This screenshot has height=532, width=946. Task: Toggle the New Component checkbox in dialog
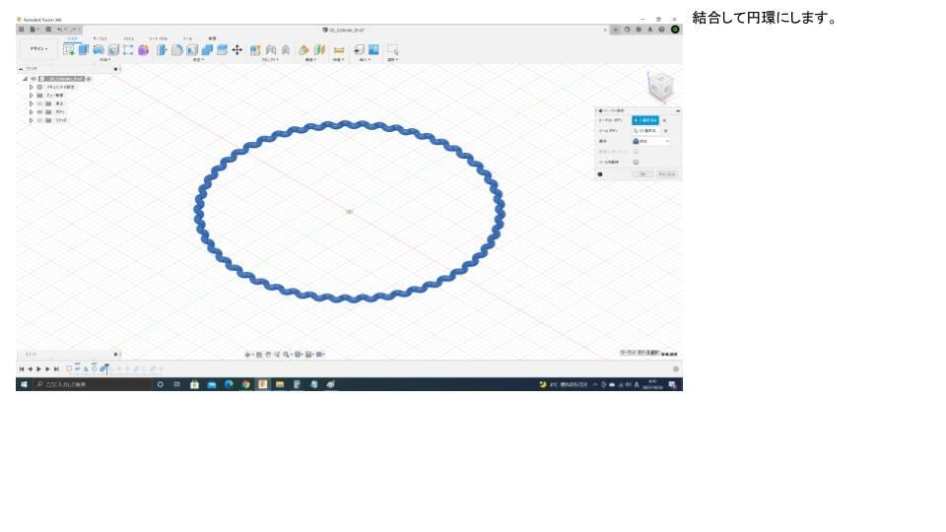(x=636, y=152)
